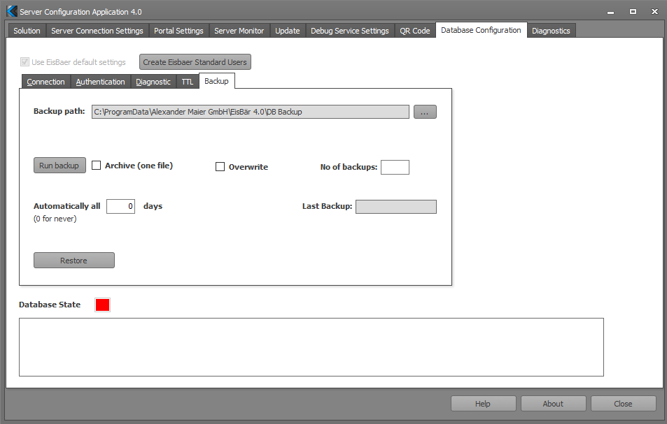Maximize the Server Configuration window
The width and height of the screenshot is (667, 424).
tap(633, 11)
